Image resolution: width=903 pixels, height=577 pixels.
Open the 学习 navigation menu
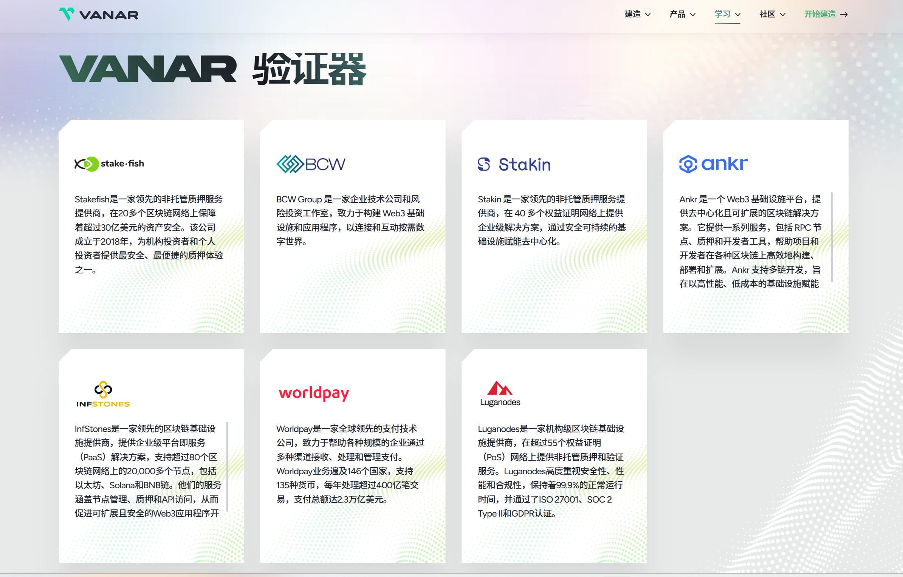click(722, 14)
